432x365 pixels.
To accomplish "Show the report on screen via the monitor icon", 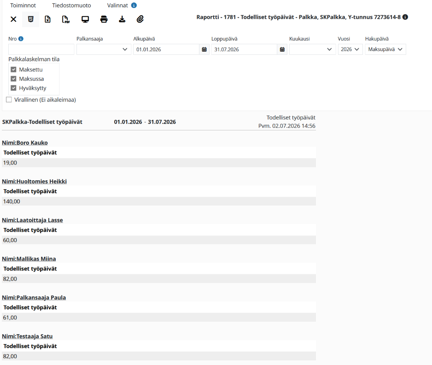I will click(85, 19).
